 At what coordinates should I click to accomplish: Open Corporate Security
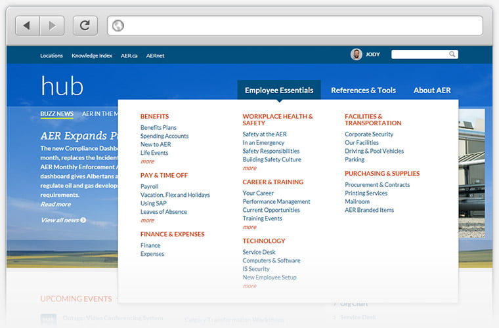tap(369, 134)
